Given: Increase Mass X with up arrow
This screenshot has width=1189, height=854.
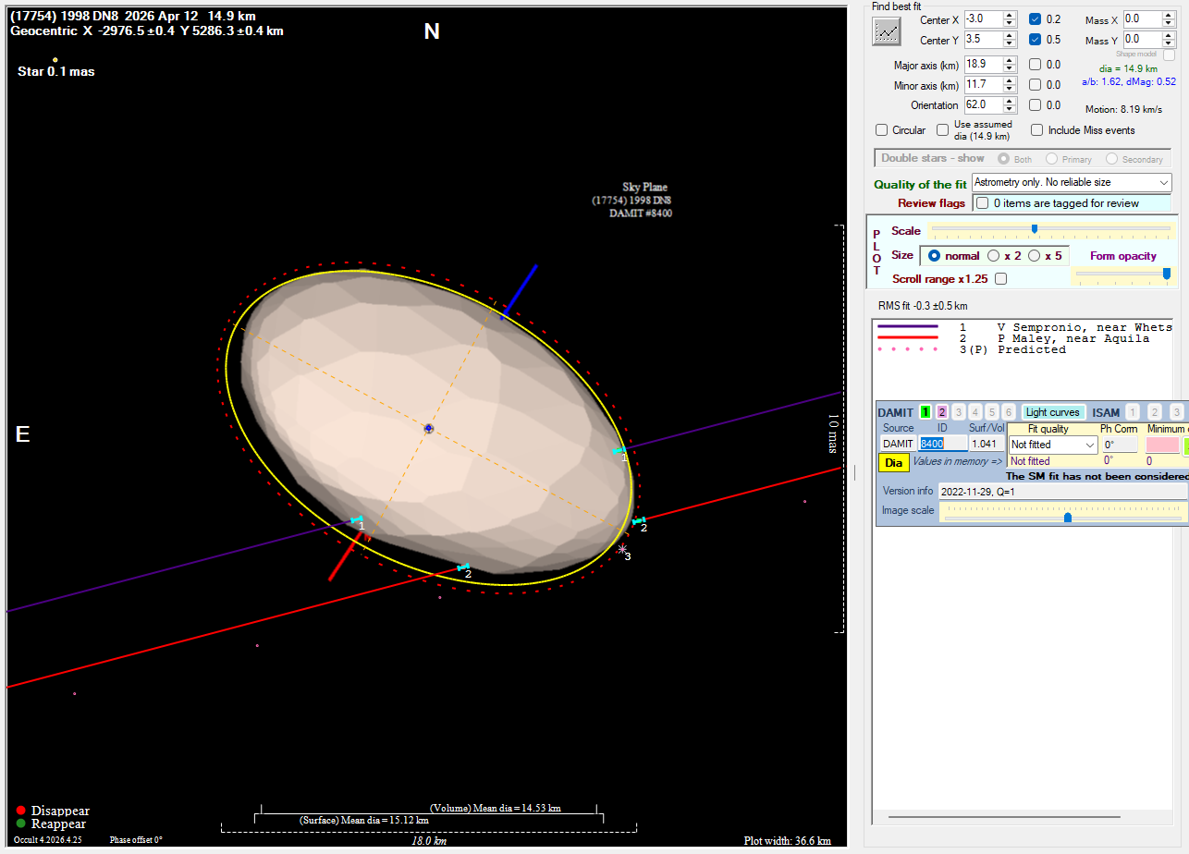Looking at the screenshot, I should point(1169,15).
